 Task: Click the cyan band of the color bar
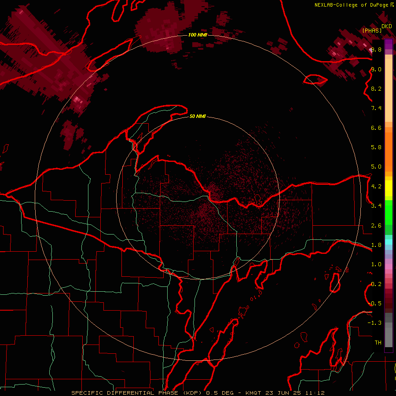point(389,242)
